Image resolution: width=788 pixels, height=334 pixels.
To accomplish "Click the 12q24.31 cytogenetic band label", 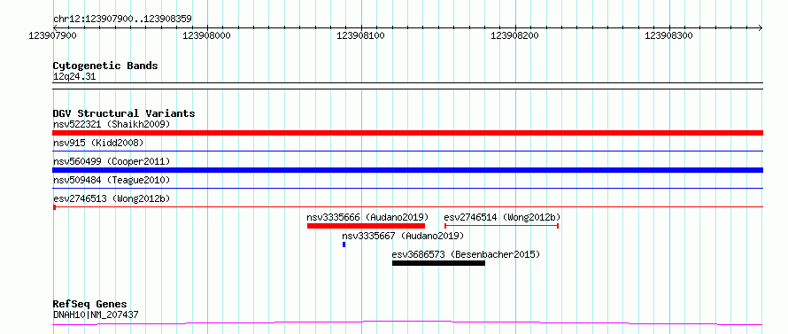I will pyautogui.click(x=73, y=77).
